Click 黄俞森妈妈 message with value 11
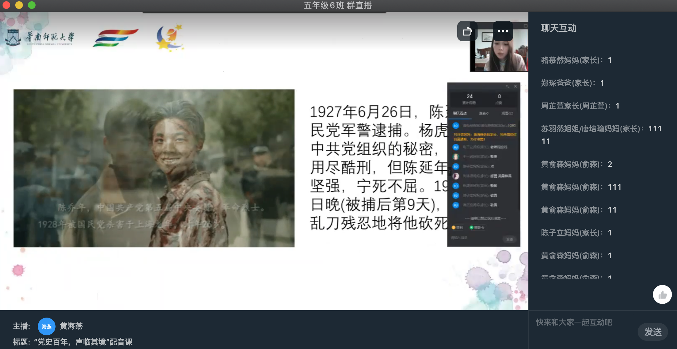This screenshot has width=677, height=349. click(x=579, y=210)
